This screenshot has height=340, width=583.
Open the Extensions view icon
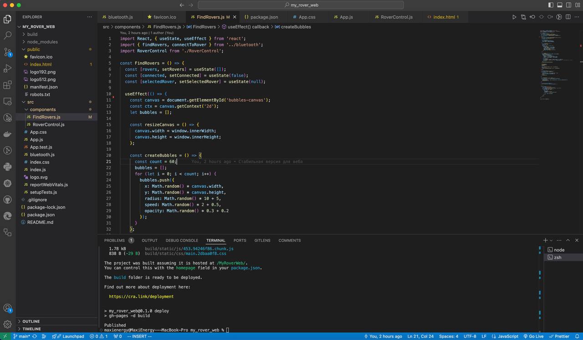tap(7, 85)
